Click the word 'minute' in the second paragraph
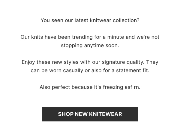 (115, 37)
